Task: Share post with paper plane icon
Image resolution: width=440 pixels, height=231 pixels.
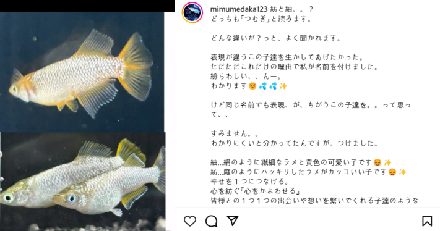Action: tap(233, 221)
